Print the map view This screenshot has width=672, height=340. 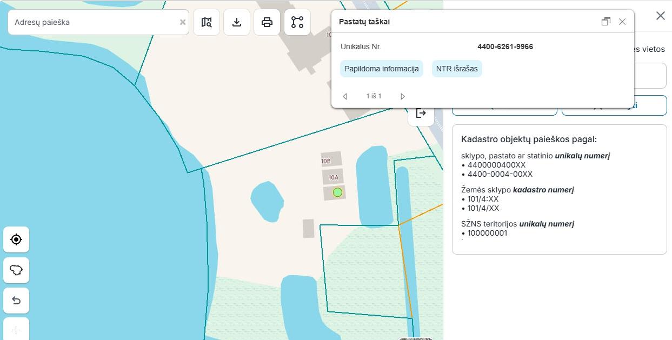tap(267, 22)
